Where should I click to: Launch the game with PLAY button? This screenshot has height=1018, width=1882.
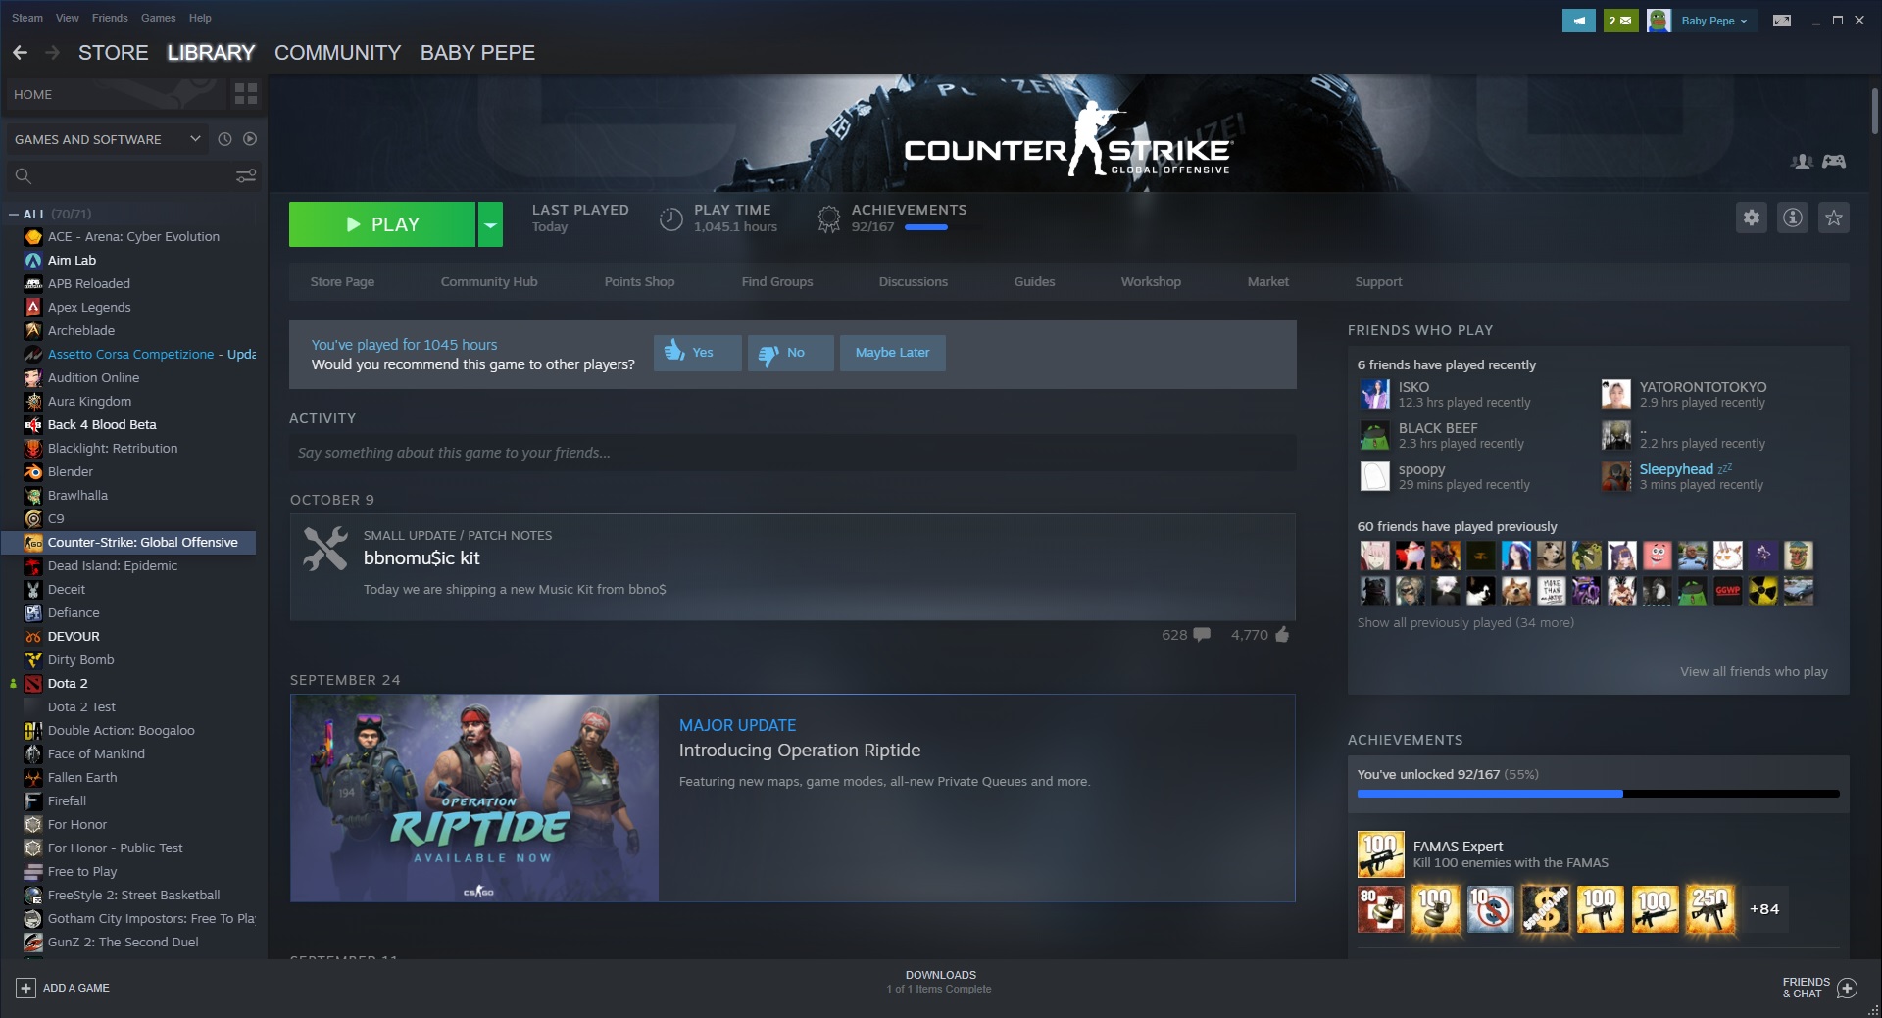click(382, 224)
